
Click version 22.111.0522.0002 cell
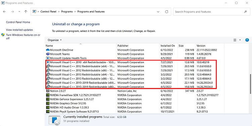tap(207, 50)
